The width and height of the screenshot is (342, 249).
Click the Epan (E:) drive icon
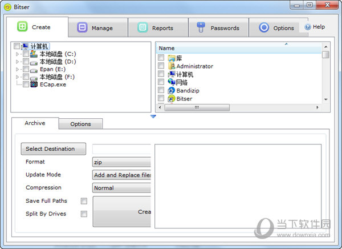[34, 71]
